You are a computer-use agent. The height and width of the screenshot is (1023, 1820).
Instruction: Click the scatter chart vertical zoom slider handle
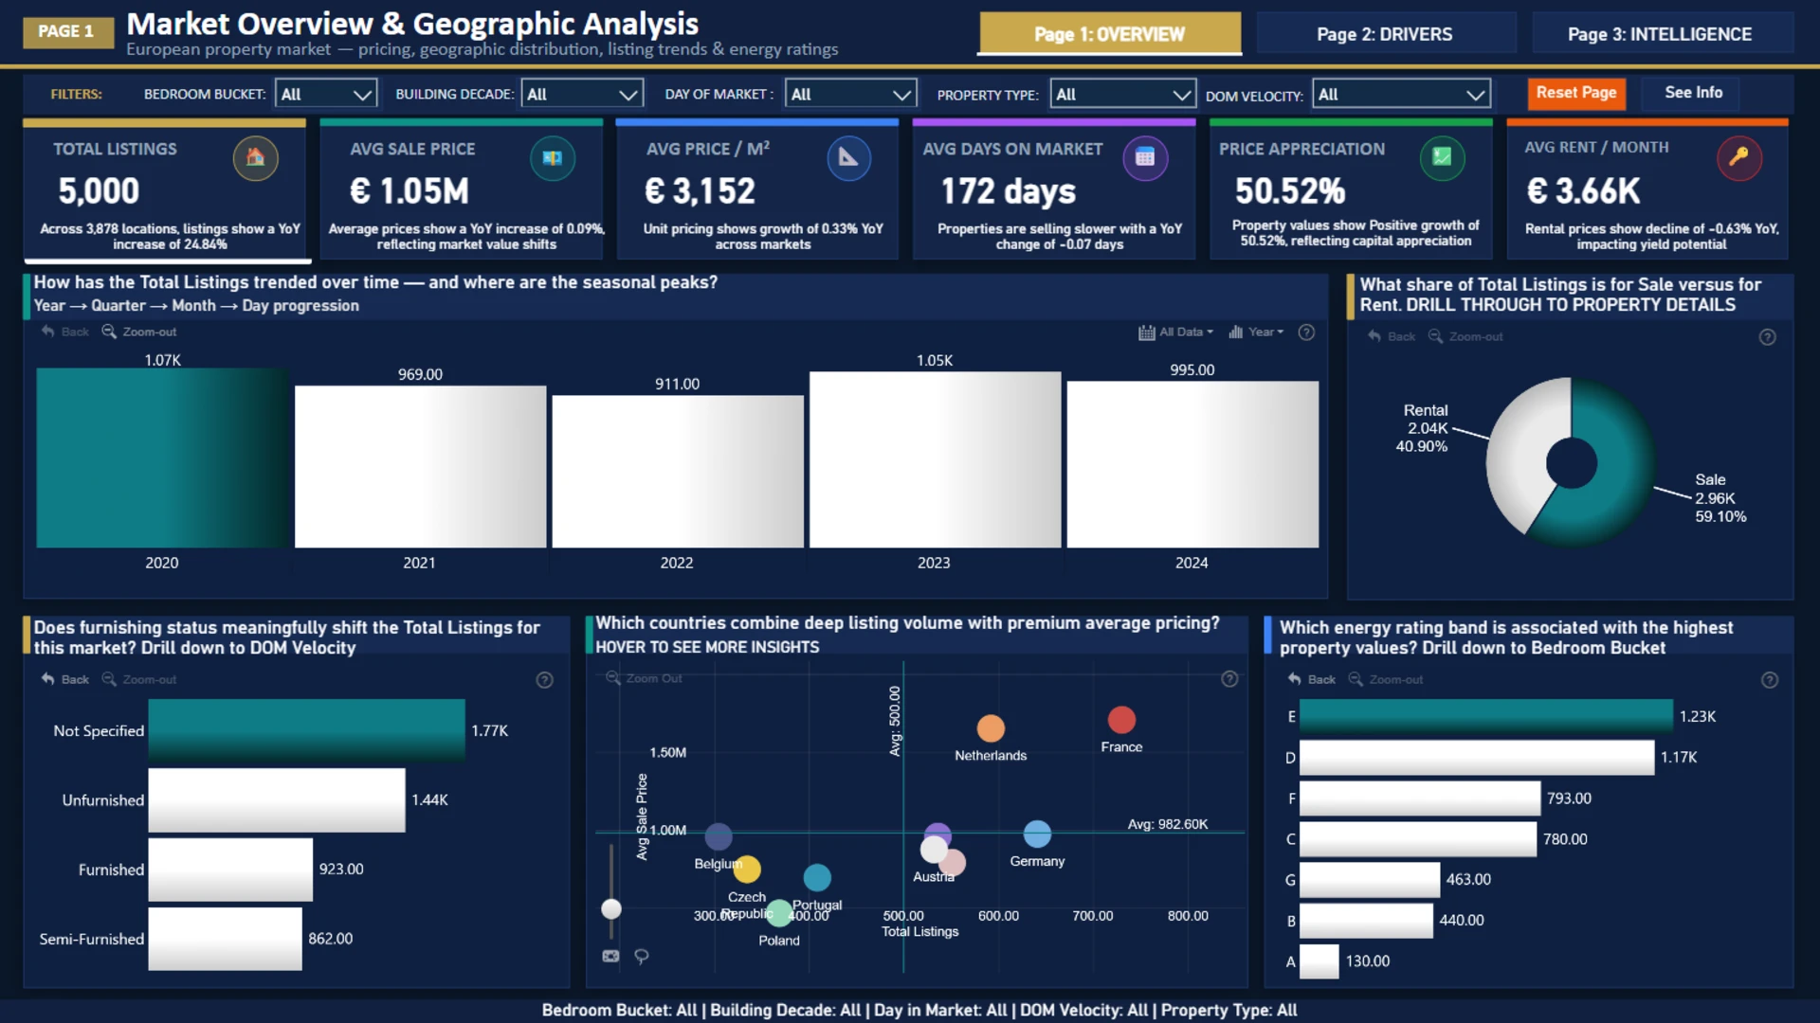[611, 909]
